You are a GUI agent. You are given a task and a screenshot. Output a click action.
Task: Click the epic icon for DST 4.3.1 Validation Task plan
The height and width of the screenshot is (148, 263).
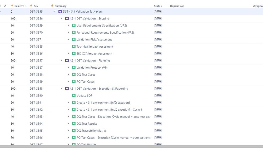(x=60, y=12)
